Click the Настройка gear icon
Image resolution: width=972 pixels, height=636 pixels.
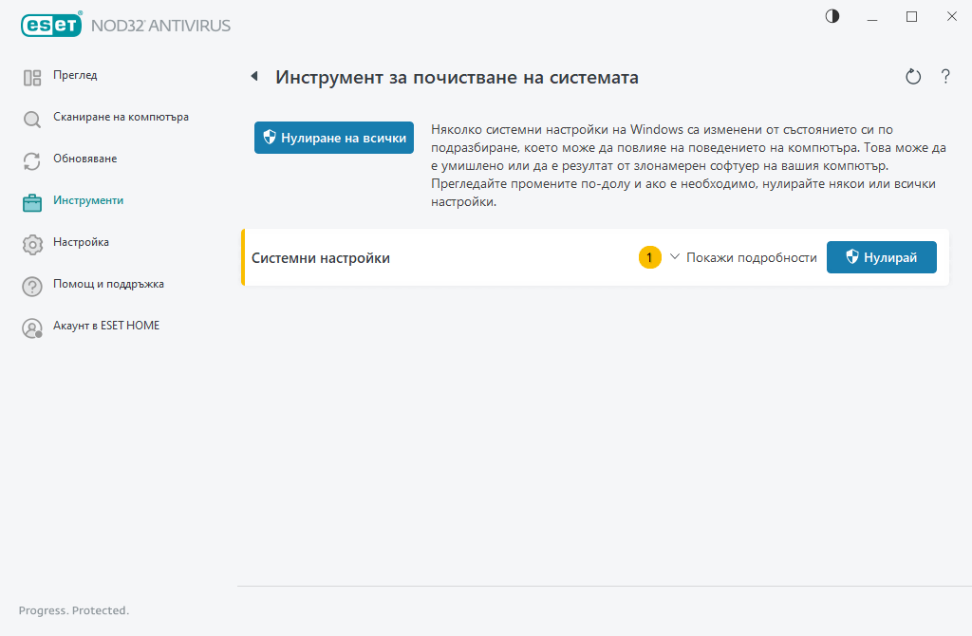[x=31, y=243]
